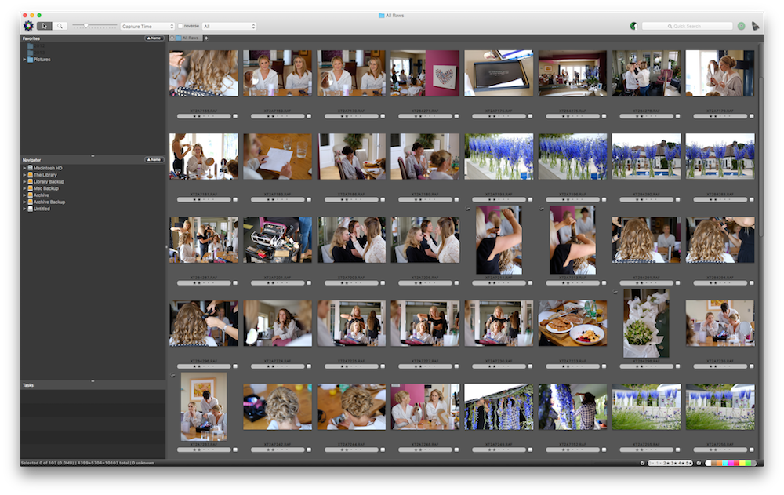The height and width of the screenshot is (495, 784).
Task: Select the heart artwork thumbnail
Action: 425,73
